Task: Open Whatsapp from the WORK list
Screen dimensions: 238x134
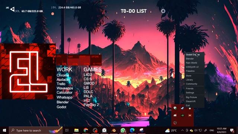Action: (x=64, y=97)
